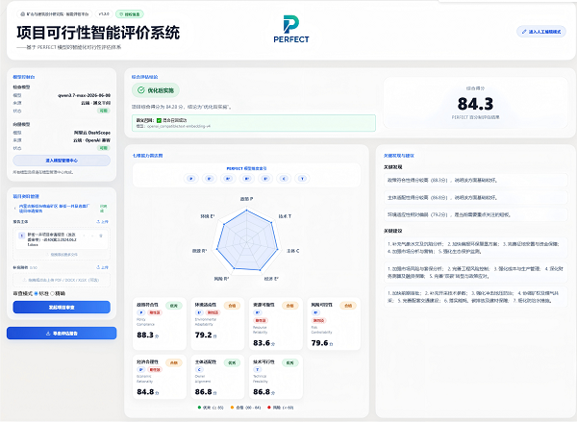Click the green rating badge on Policy Compliance card
577x422 pixels.
[x=174, y=306]
